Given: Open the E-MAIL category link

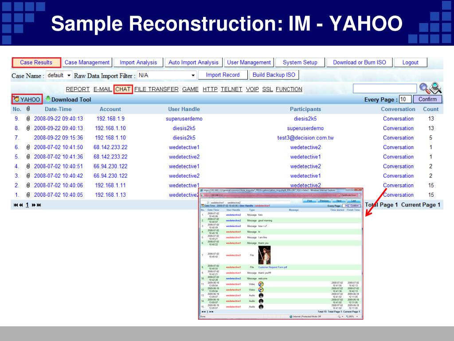Looking at the screenshot, I should coord(102,89).
